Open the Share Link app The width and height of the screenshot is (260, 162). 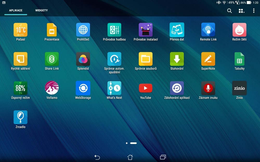click(52, 59)
